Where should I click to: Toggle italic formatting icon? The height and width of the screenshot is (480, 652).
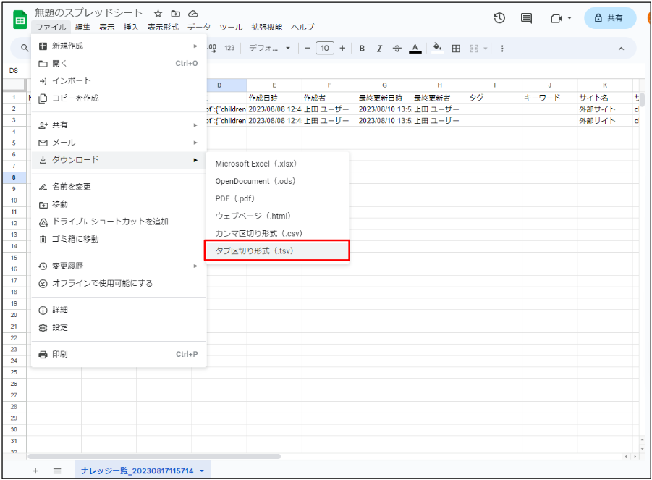point(379,49)
